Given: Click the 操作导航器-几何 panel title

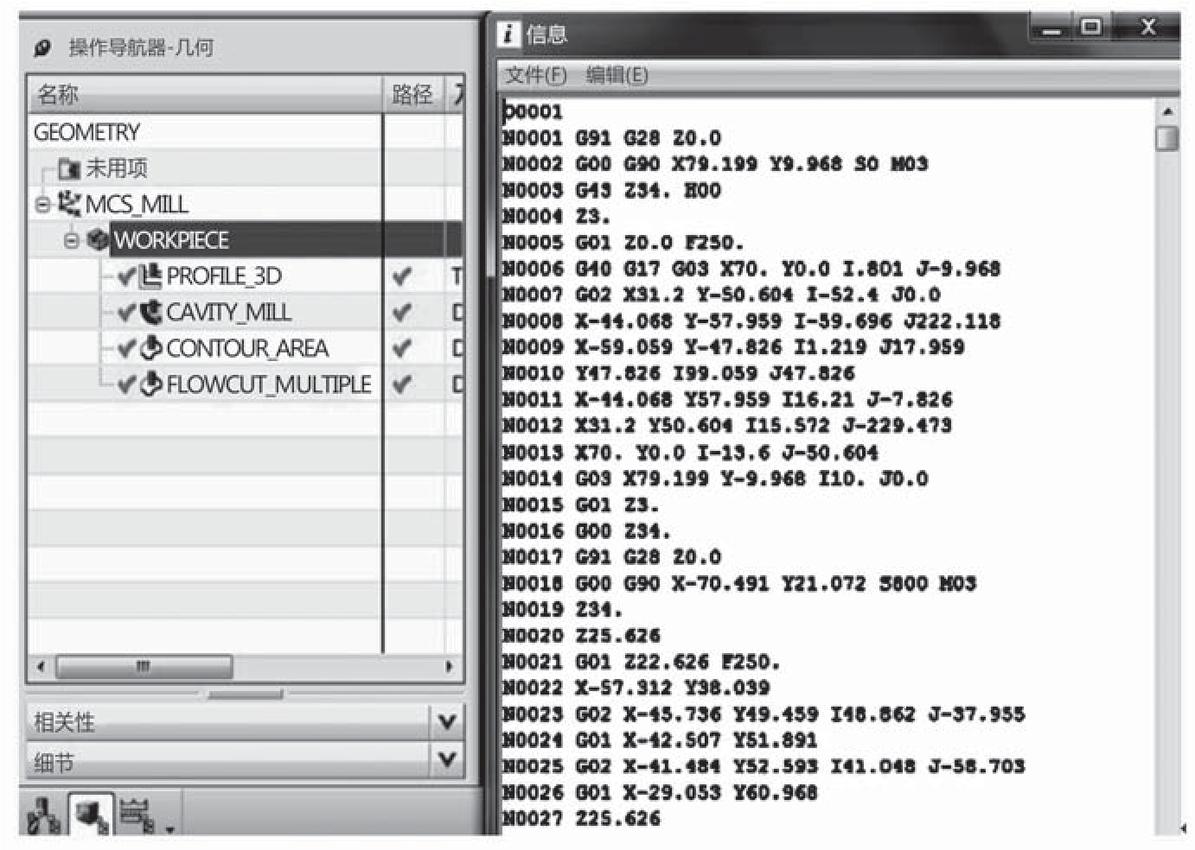Looking at the screenshot, I should coord(141,48).
